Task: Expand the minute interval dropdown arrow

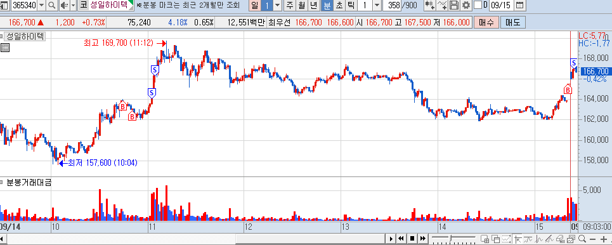Action: [x=377, y=5]
